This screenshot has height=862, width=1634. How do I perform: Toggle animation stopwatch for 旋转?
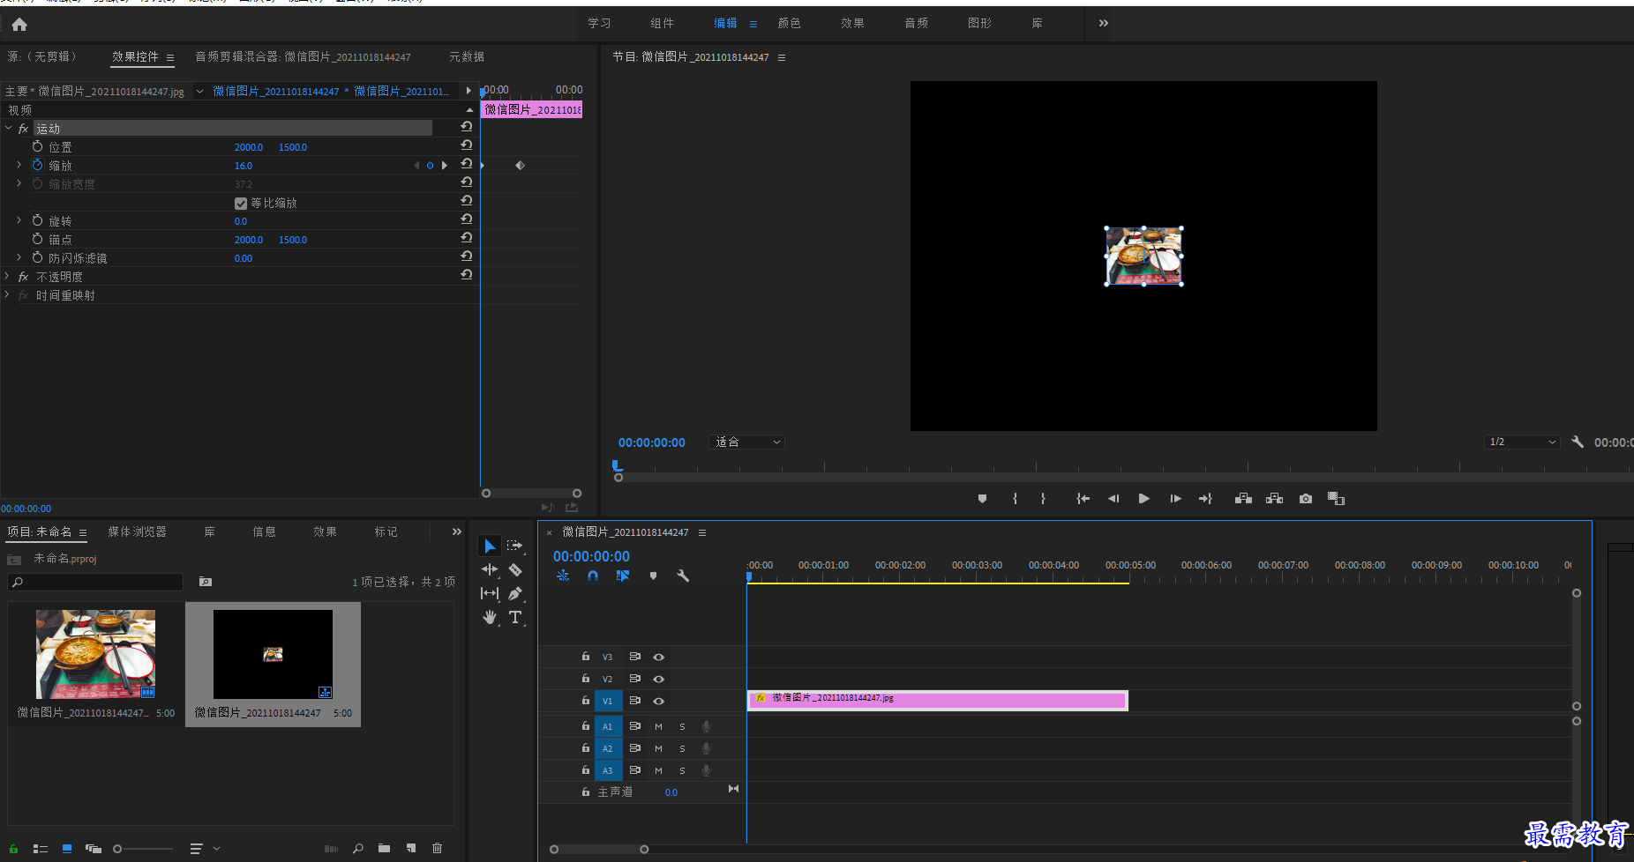(x=37, y=220)
